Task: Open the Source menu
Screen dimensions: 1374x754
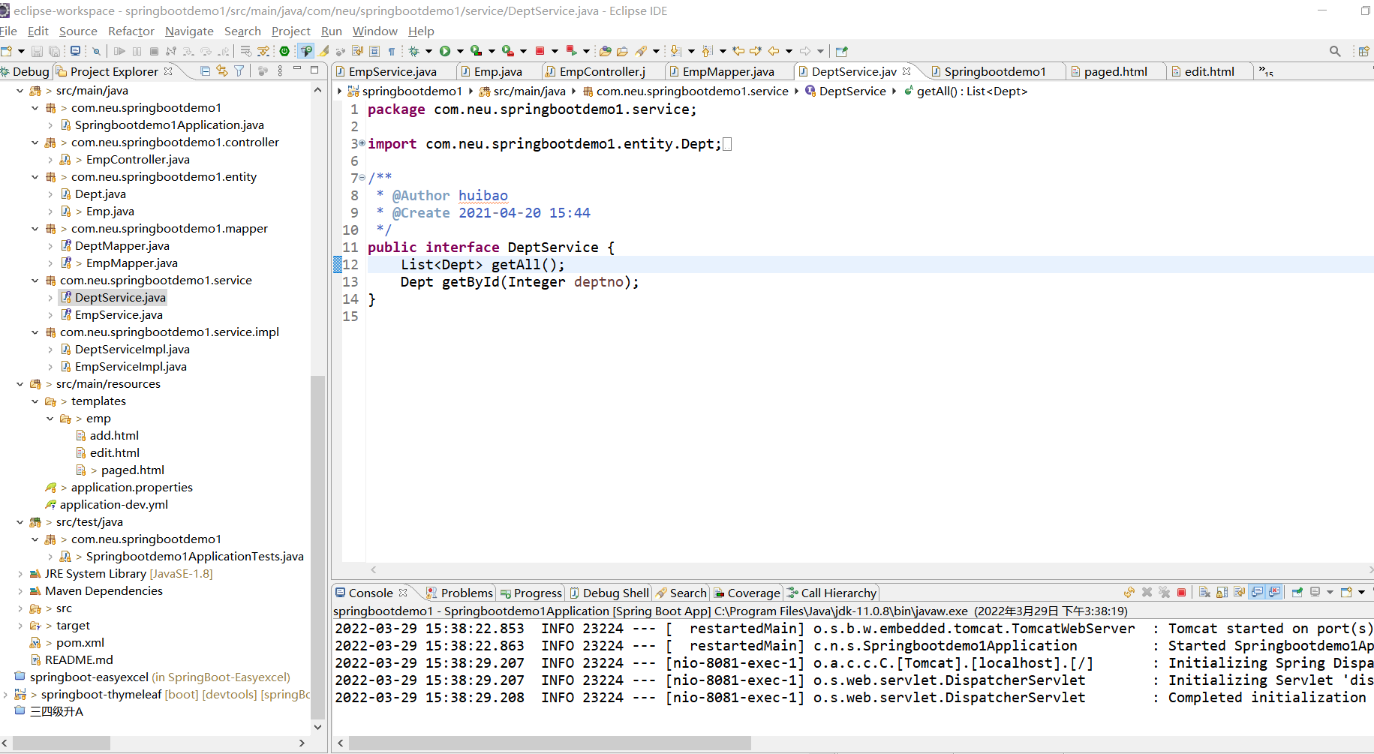Action: click(78, 31)
